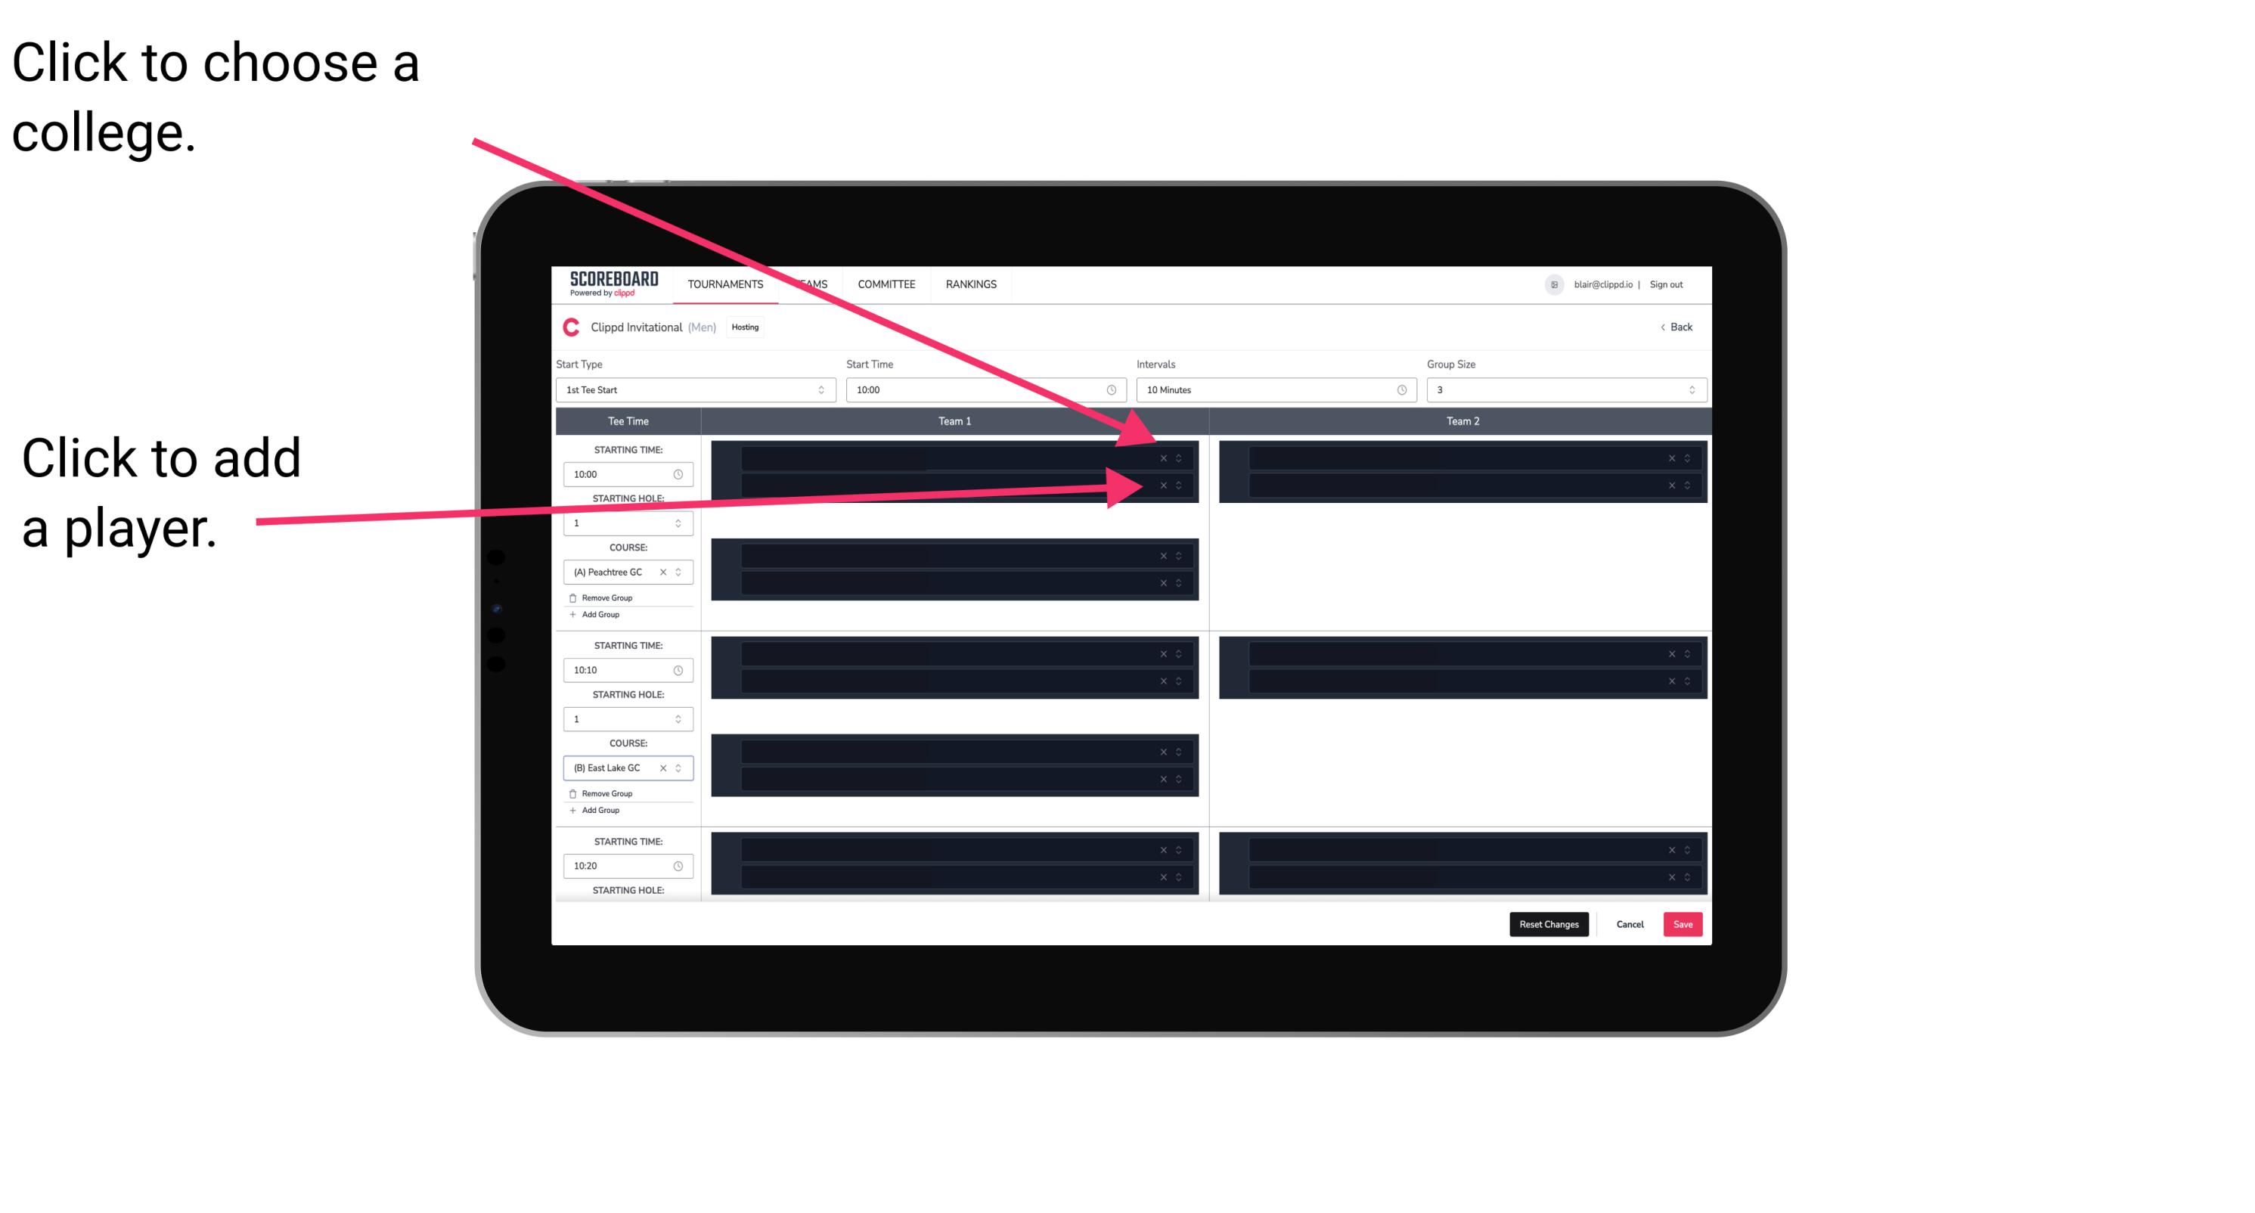Select the COMMITTEE menu item
The image size is (2255, 1213).
click(x=886, y=284)
